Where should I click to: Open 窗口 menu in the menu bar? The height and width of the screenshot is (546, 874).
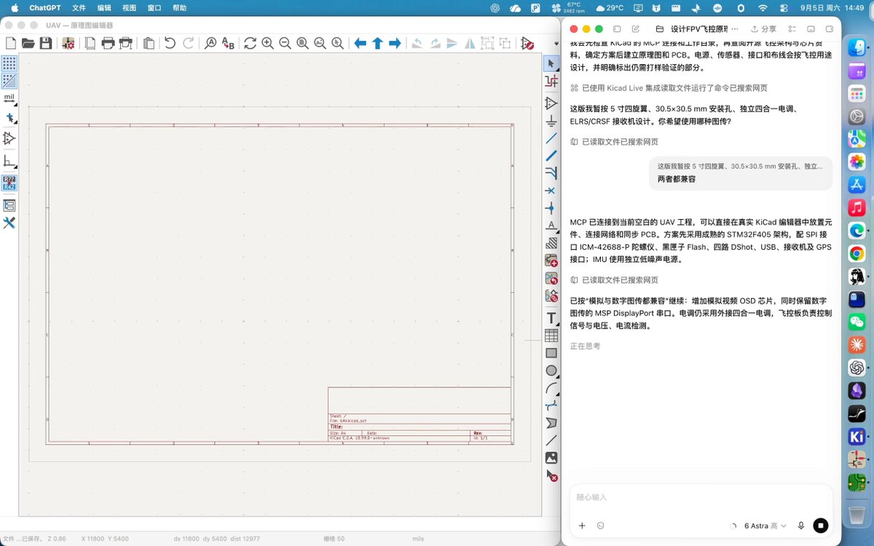point(154,8)
